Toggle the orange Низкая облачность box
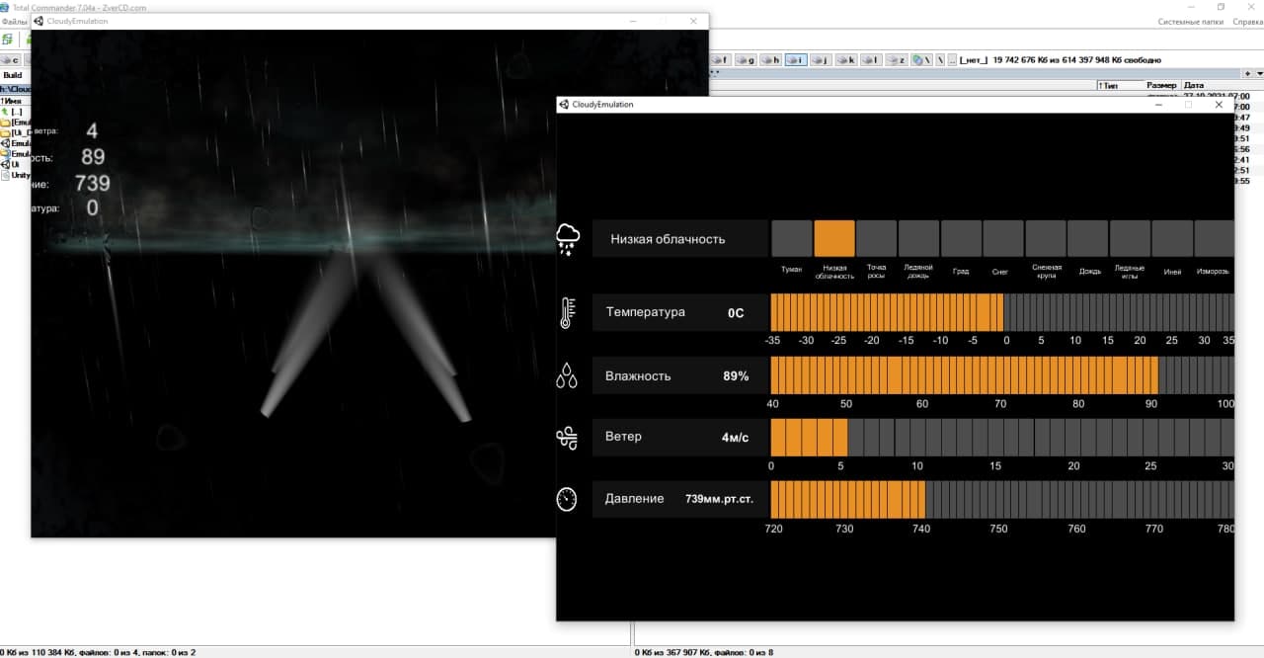 tap(834, 238)
